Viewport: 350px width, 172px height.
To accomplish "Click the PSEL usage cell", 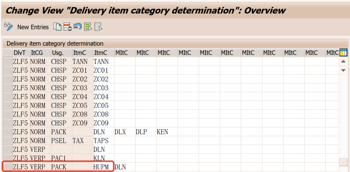I will pyautogui.click(x=61, y=141).
